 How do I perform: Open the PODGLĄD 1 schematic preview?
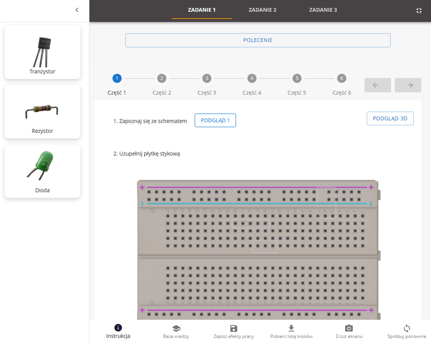point(215,120)
